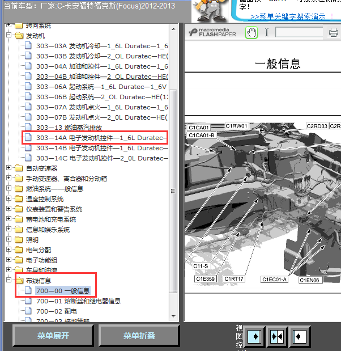This screenshot has height=351, width=341.
Task: Open 700—01 熔断丝和继电器信息 document
Action: 79,301
